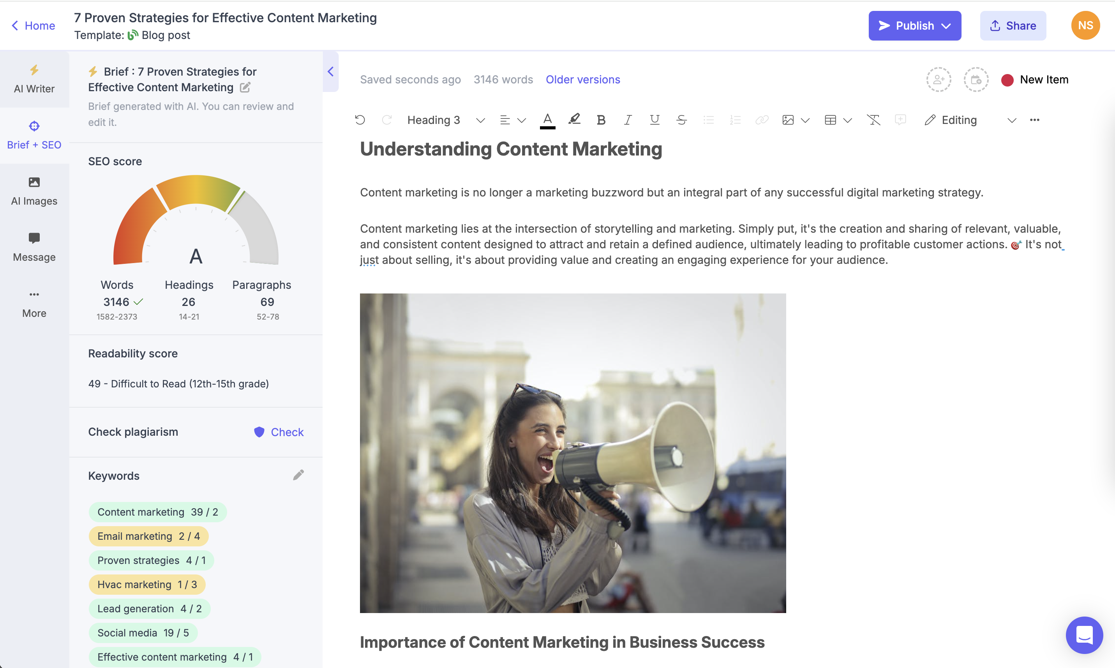This screenshot has height=668, width=1115.
Task: Open the Message panel icon
Action: (x=34, y=238)
